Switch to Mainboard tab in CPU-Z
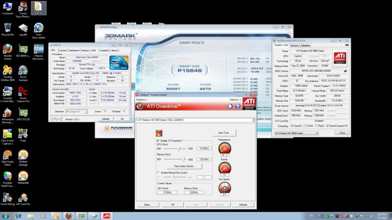 pos(74,50)
